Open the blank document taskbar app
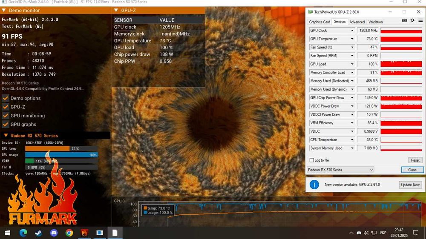Image resolution: width=426 pixels, height=239 pixels. (115, 233)
